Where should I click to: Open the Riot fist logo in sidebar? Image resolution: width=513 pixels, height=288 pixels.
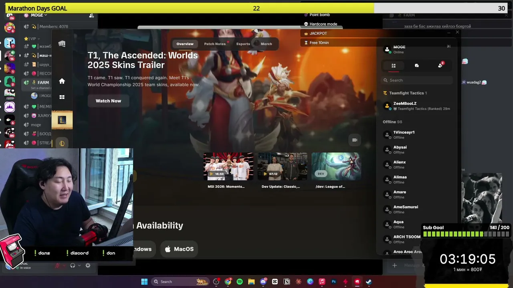click(x=62, y=44)
